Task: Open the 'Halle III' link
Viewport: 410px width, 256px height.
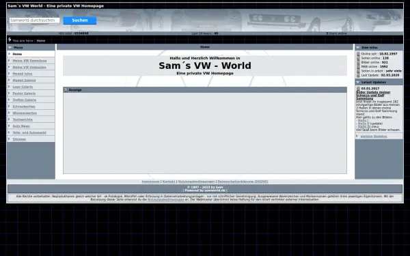Action: pyautogui.click(x=364, y=126)
